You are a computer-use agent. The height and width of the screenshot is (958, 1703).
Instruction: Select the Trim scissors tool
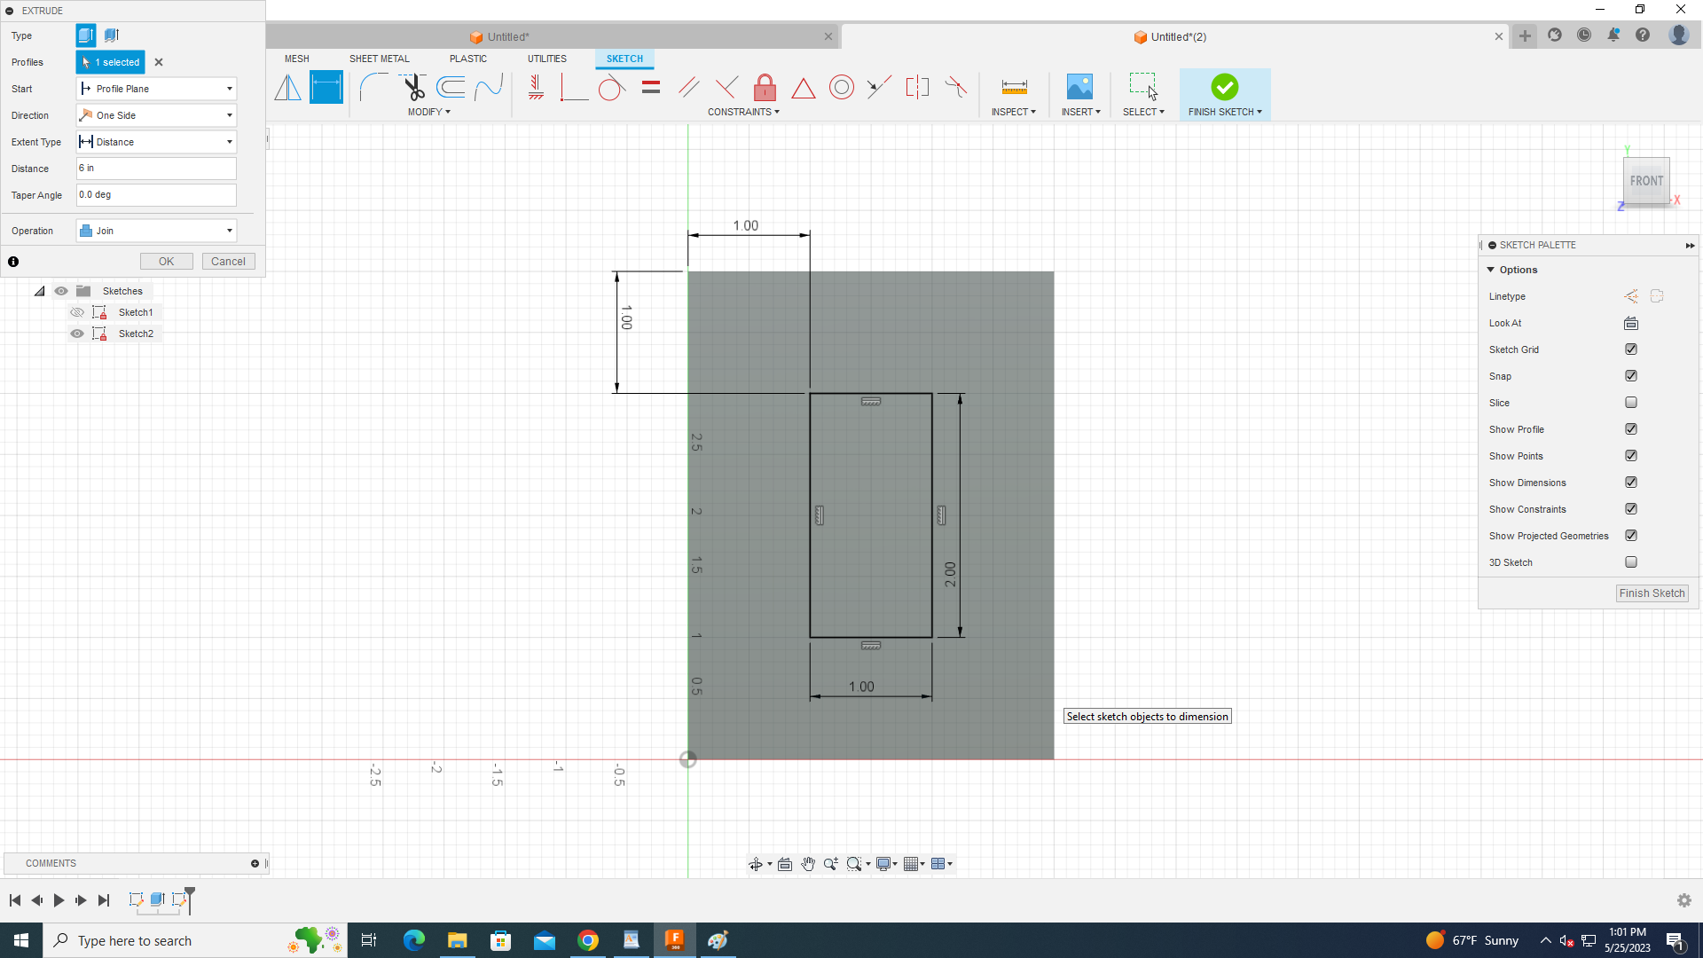click(x=413, y=87)
